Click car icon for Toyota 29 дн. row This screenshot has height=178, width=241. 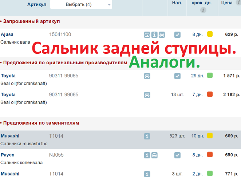coord(147,76)
